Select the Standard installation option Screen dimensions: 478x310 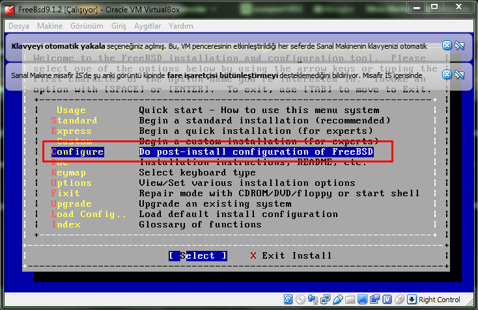coord(74,120)
